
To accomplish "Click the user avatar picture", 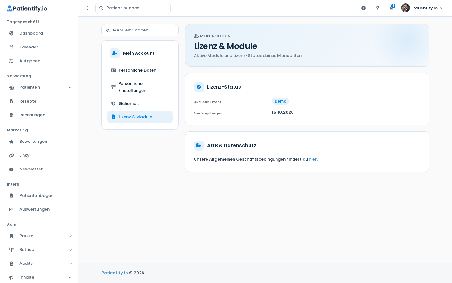I will pos(406,8).
